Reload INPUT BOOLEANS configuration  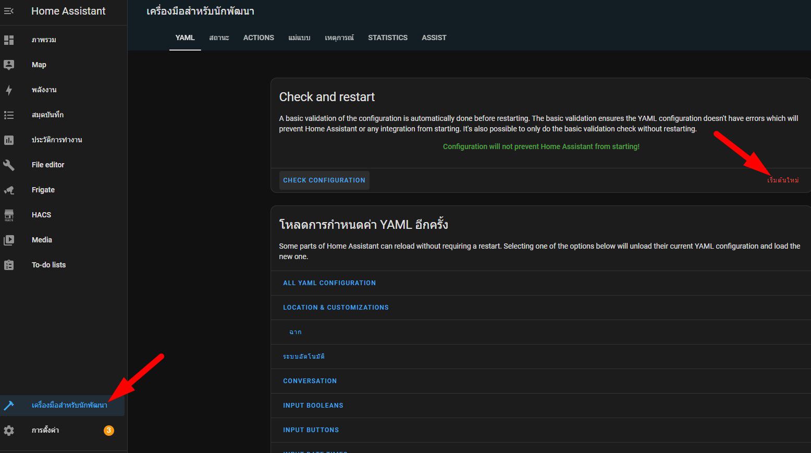click(x=313, y=406)
